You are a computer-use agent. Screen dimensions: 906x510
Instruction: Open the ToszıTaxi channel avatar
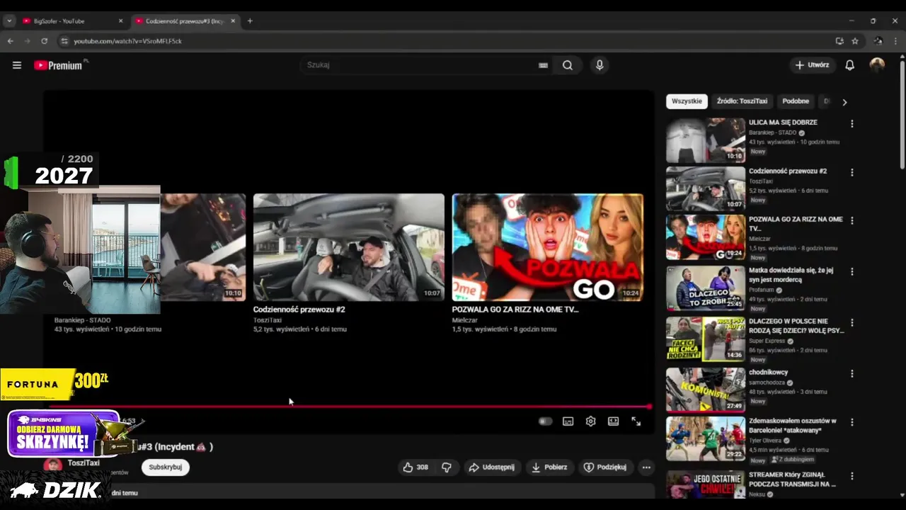click(x=52, y=465)
